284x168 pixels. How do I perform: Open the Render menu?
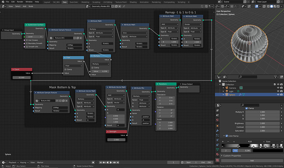pos(20,2)
